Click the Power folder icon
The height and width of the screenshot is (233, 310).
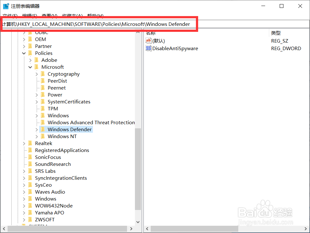tap(43, 95)
